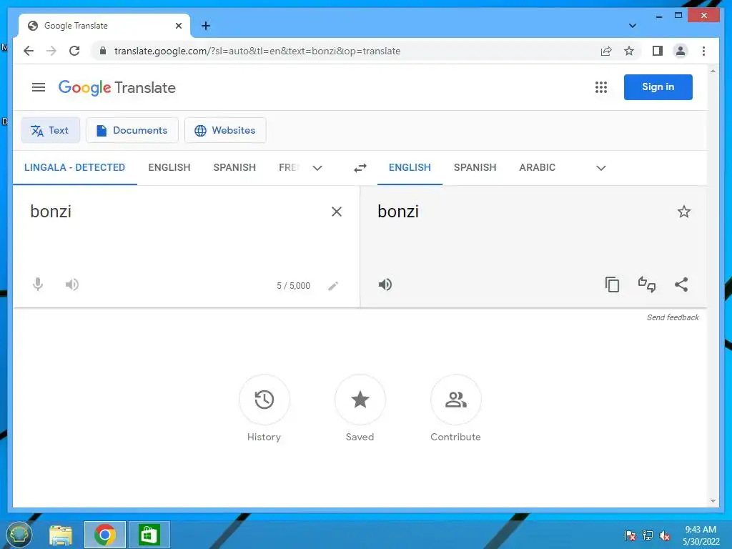732x549 pixels.
Task: Reload the current page
Action: pos(74,51)
